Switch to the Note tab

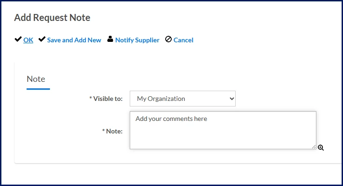click(x=36, y=79)
